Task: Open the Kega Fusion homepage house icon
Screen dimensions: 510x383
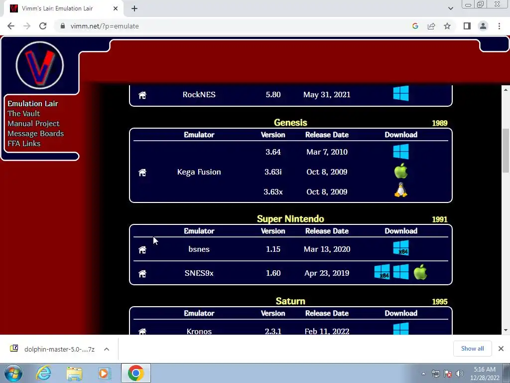Action: tap(142, 172)
